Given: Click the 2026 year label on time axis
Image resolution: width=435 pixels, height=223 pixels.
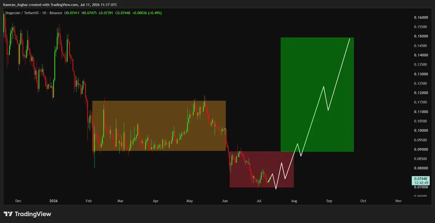Looking at the screenshot, I should tap(53, 201).
